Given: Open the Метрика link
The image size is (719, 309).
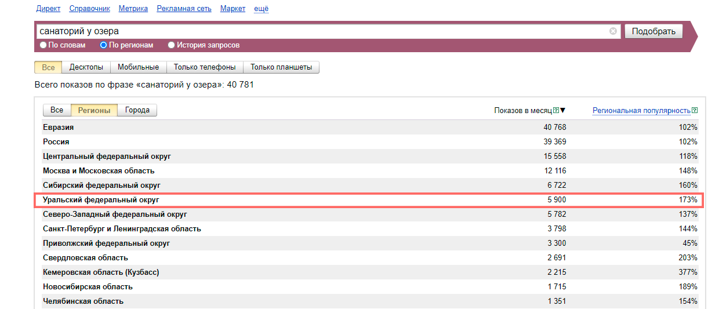Looking at the screenshot, I should click(133, 9).
